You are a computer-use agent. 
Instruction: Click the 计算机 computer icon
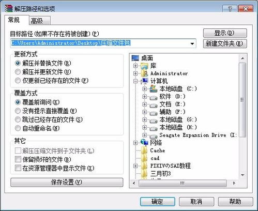144,81
